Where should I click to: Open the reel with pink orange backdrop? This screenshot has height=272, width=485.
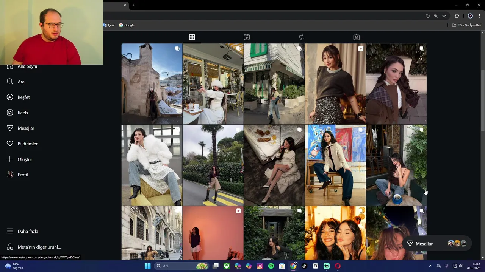point(213,233)
